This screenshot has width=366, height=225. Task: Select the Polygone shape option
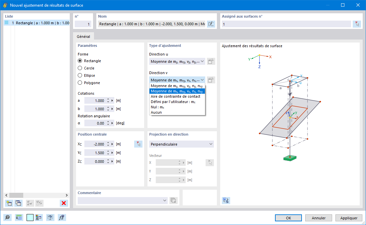[x=80, y=83]
